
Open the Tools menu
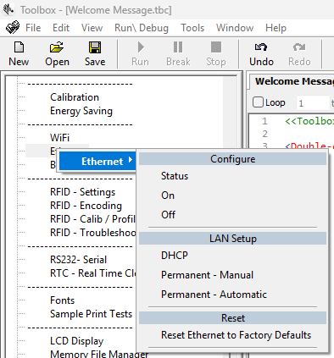click(x=192, y=28)
